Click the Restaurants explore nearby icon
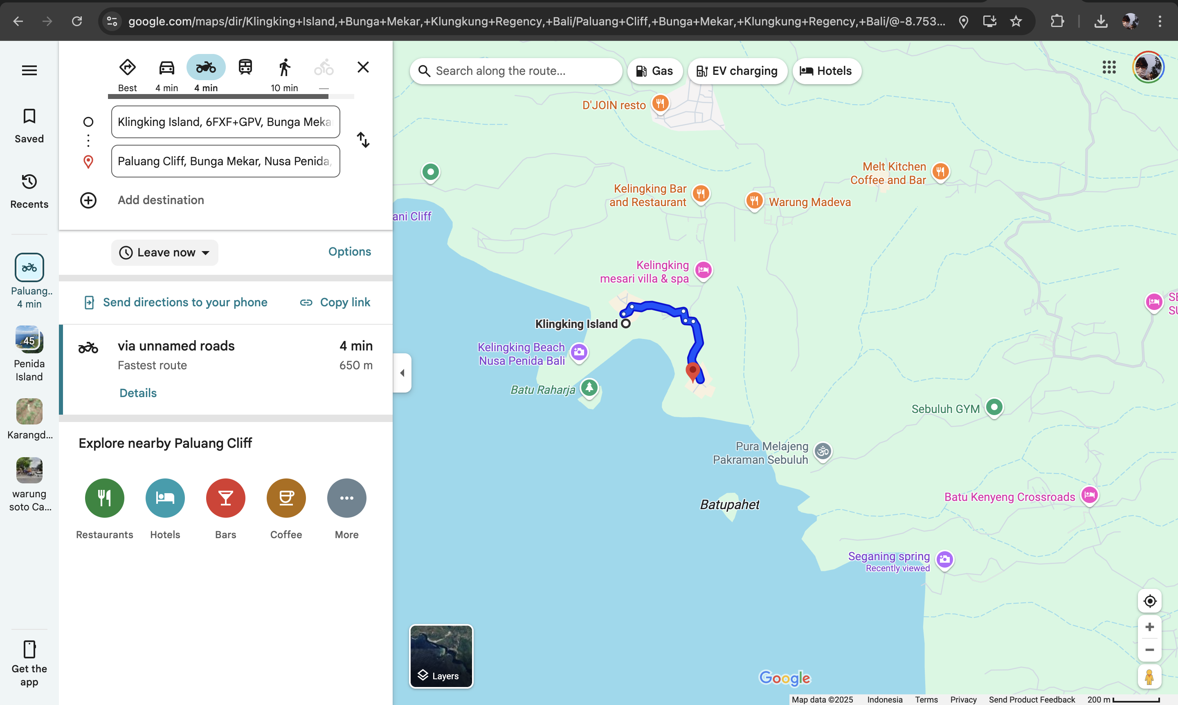 pos(105,498)
